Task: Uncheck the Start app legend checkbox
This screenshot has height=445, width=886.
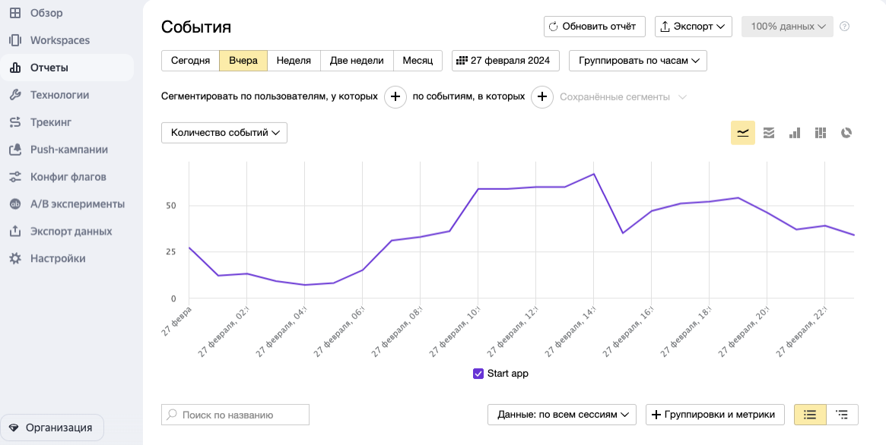Action: (478, 374)
